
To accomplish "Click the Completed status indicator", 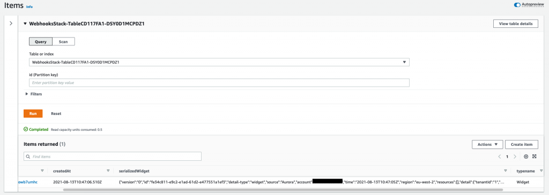I will (36, 129).
